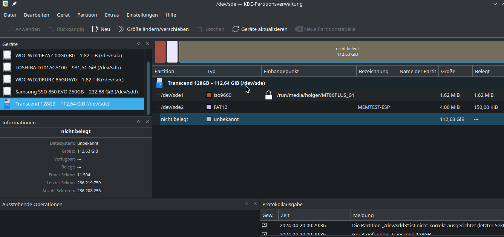Click the red iso9660 partition block

160,52
